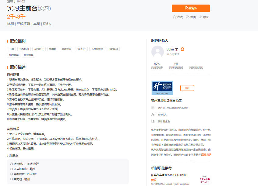Click the 举报 warning report icon
The image size is (258, 186).
pos(201,17)
